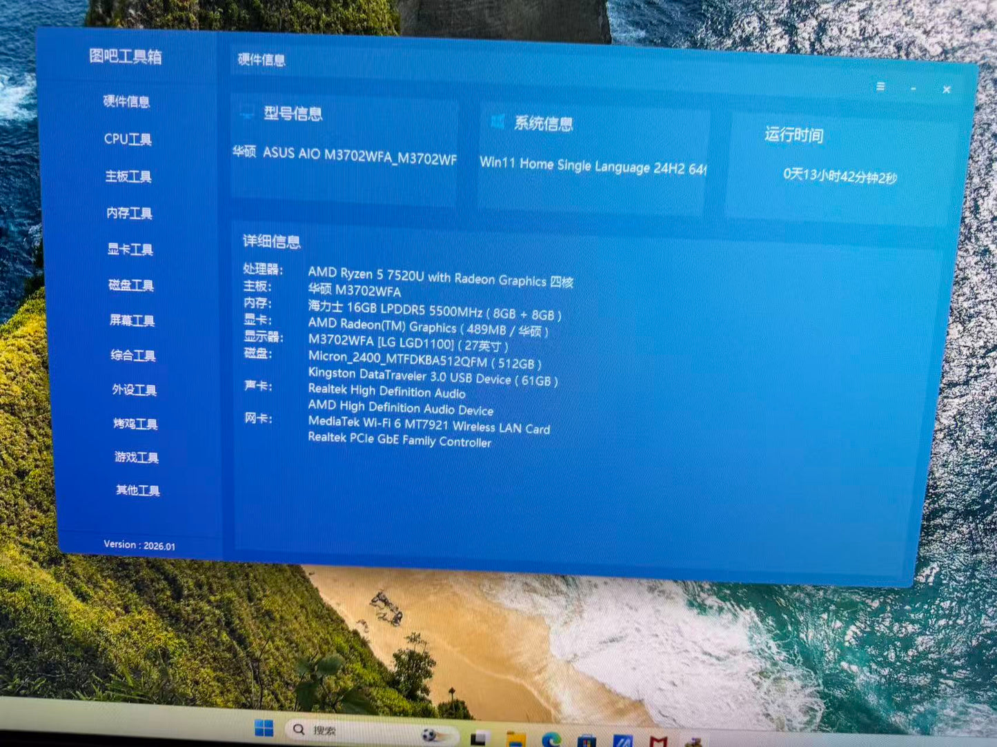The height and width of the screenshot is (747, 997).
Task: Launch Microsoft Edge from the taskbar
Action: (x=551, y=741)
